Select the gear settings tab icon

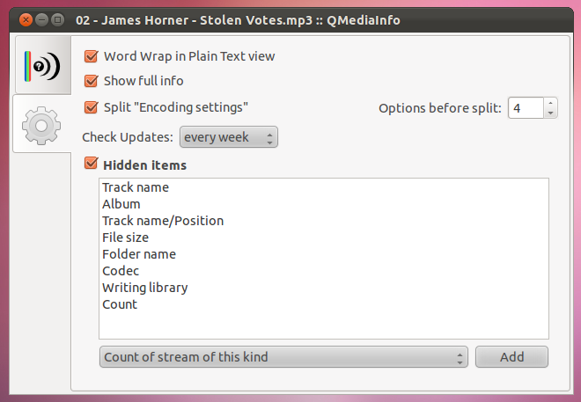click(41, 126)
